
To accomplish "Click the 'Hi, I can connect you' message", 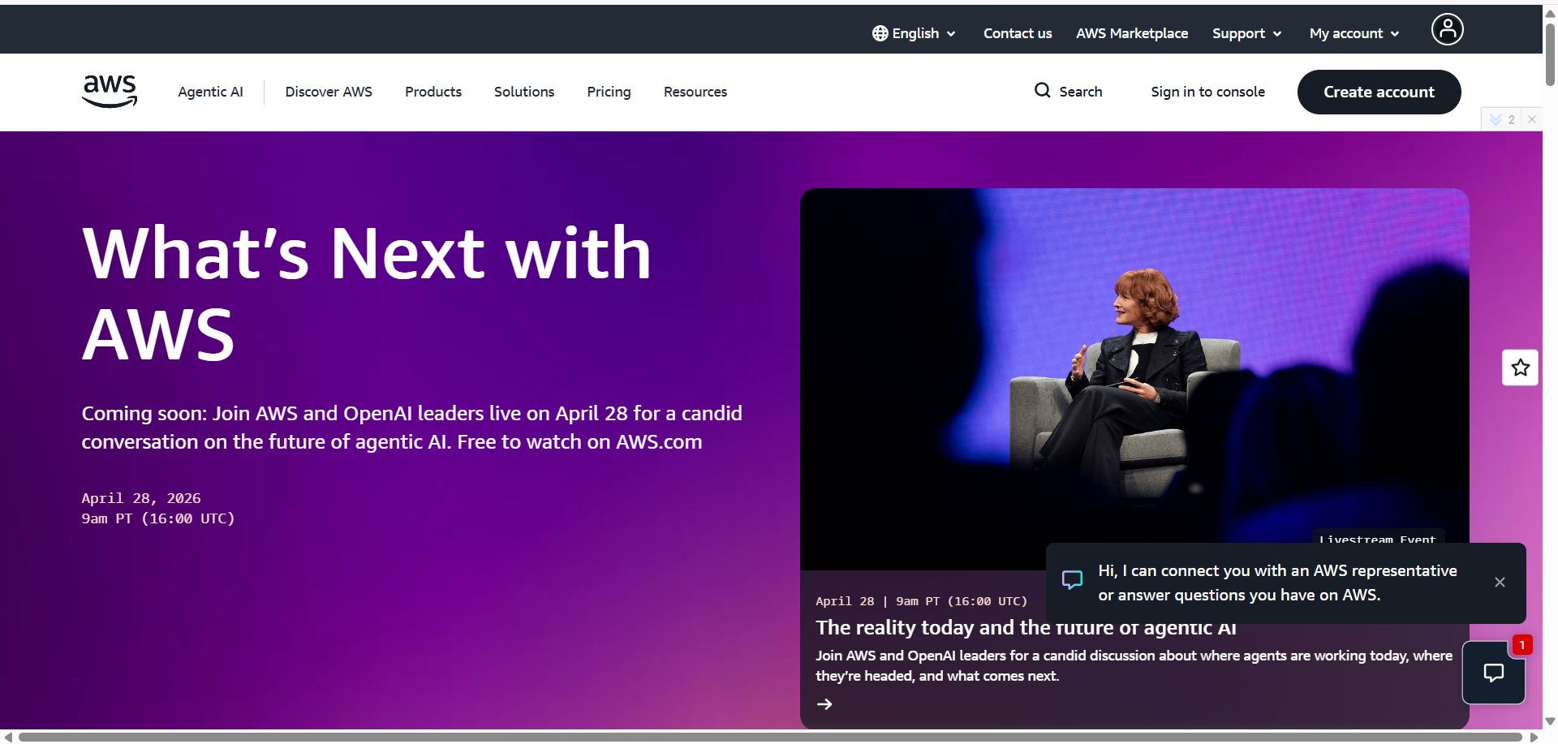I will [x=1277, y=583].
